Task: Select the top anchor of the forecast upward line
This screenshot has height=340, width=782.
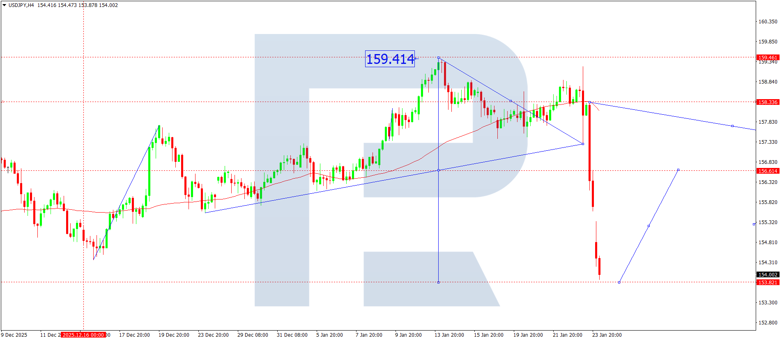Action: [x=678, y=170]
